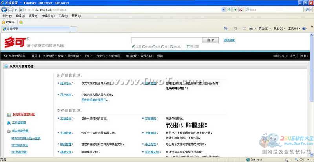Select the PPT radio button

click(163, 46)
